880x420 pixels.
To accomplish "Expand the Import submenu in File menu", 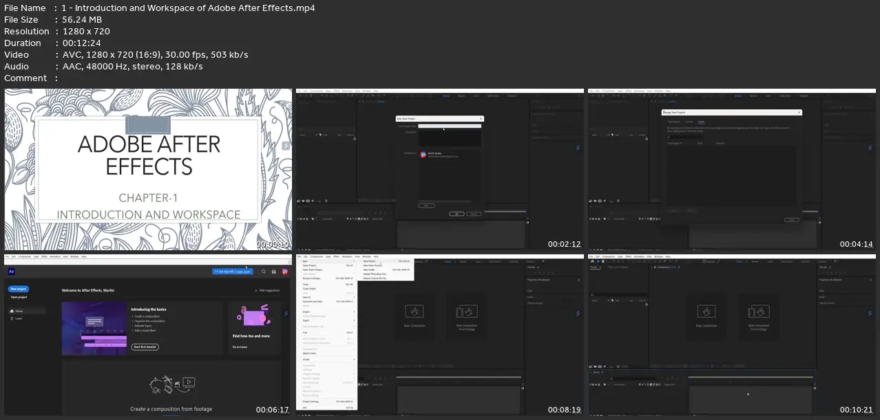I will (327, 312).
